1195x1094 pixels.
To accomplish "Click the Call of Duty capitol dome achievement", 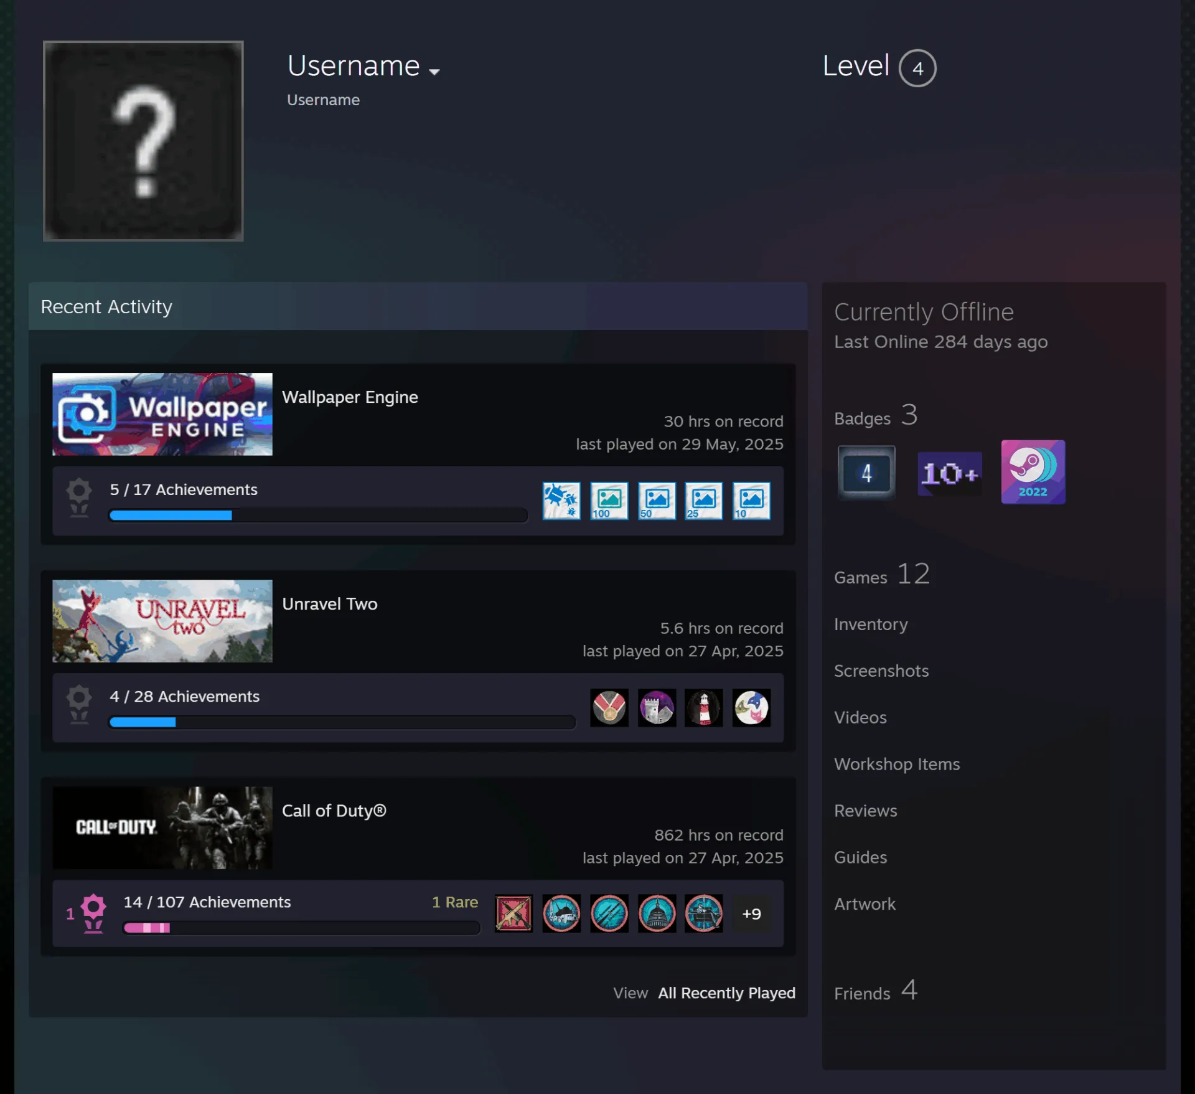I will tap(656, 913).
